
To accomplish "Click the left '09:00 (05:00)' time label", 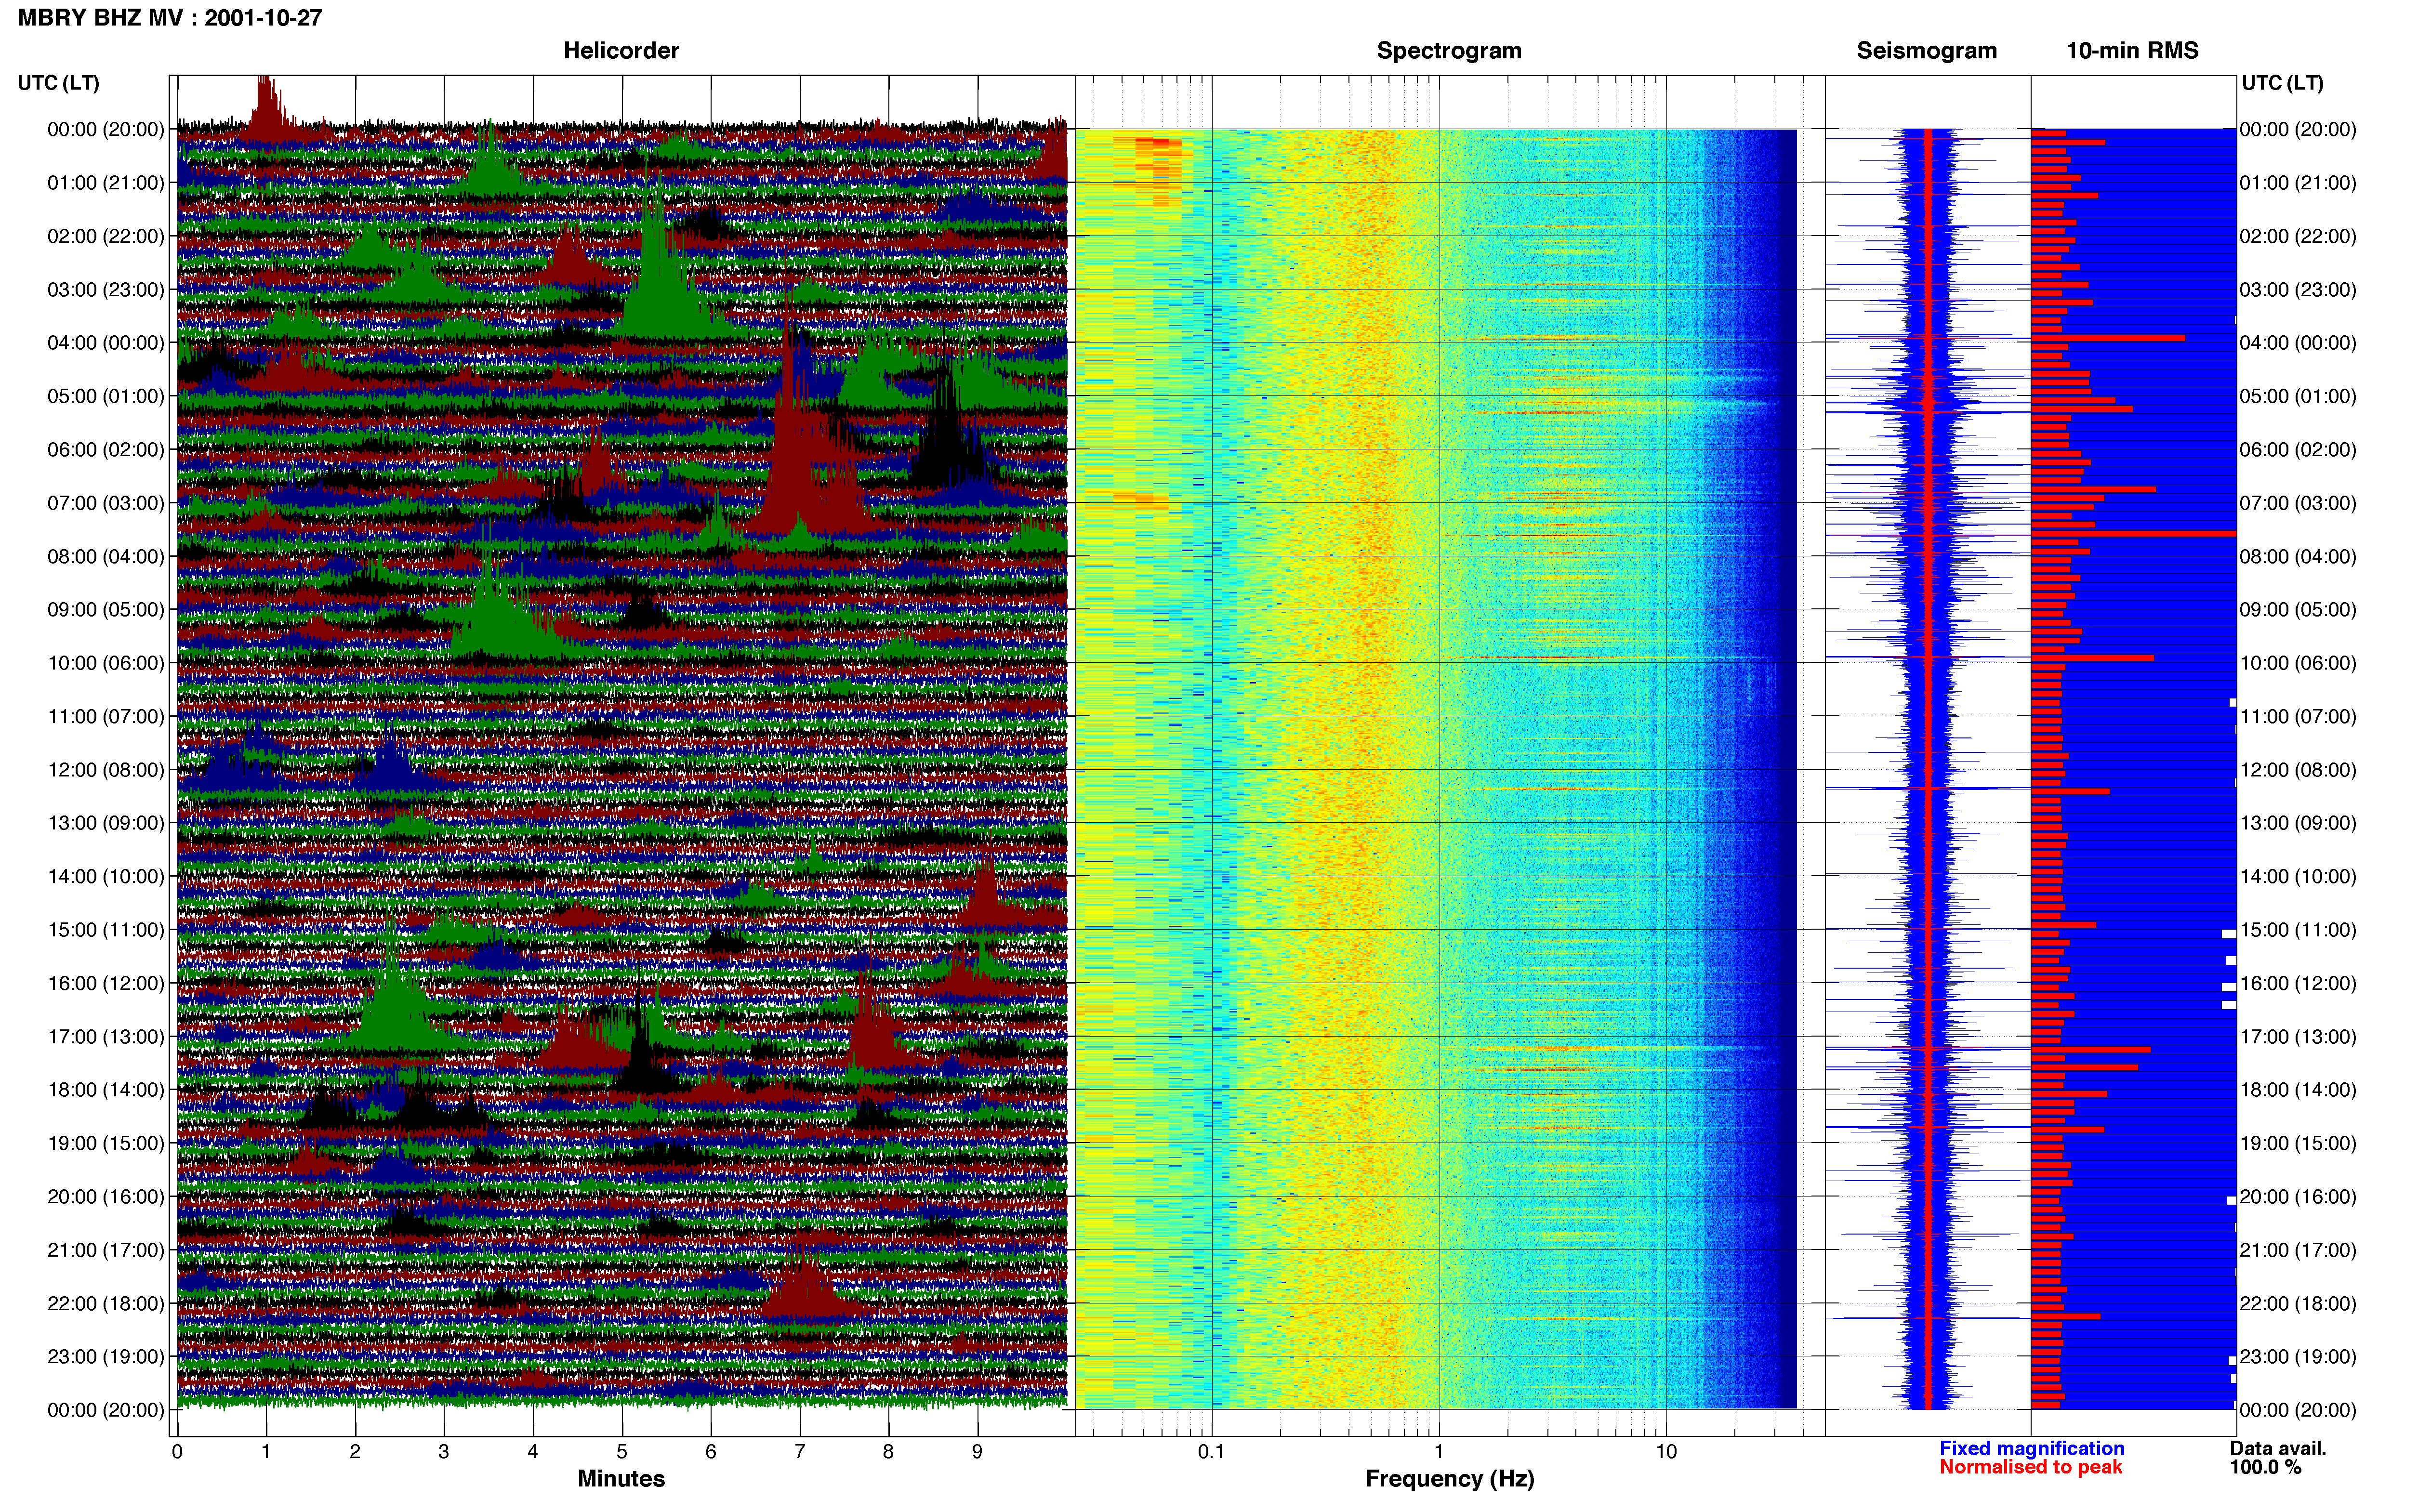I will (x=106, y=610).
